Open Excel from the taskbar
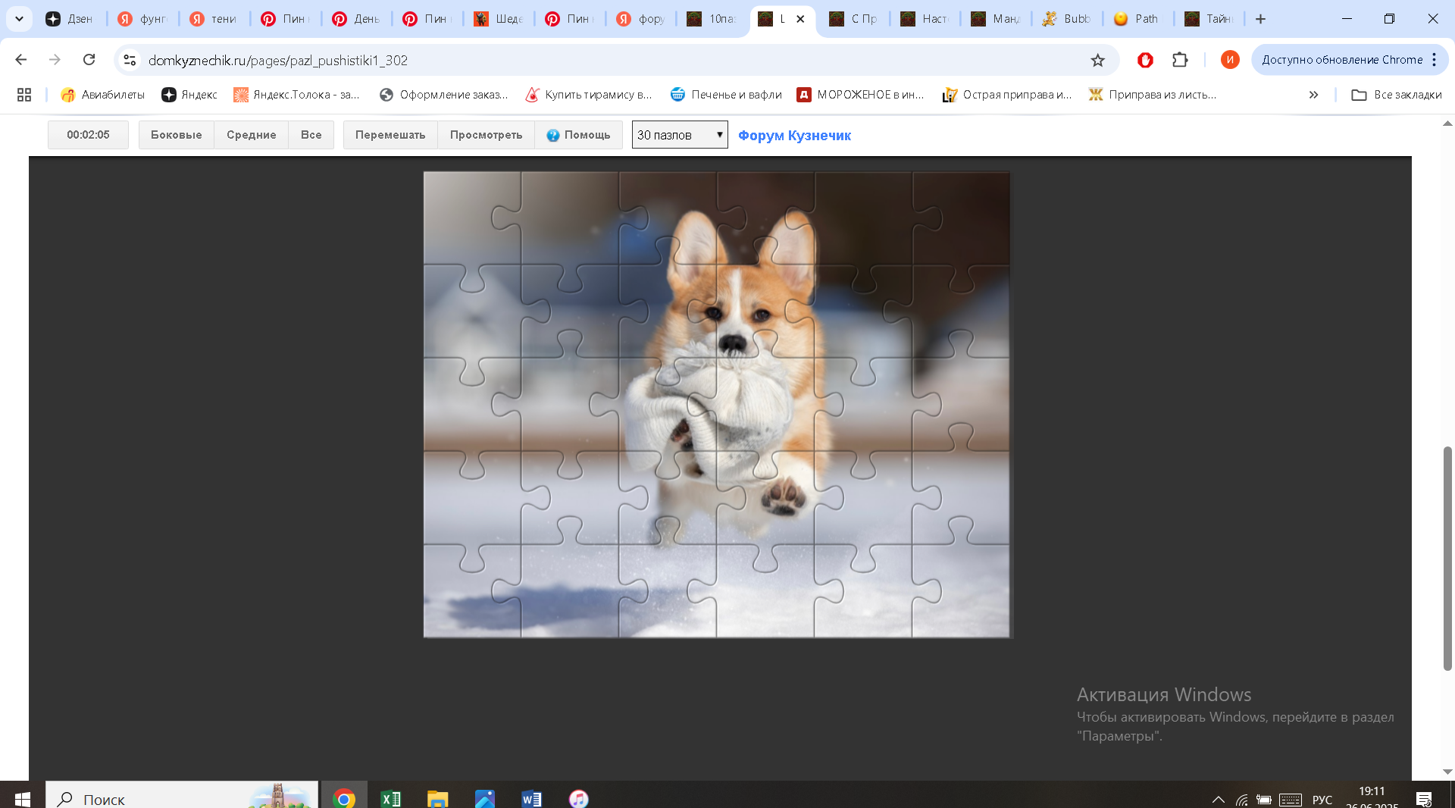The height and width of the screenshot is (808, 1455). [x=391, y=799]
